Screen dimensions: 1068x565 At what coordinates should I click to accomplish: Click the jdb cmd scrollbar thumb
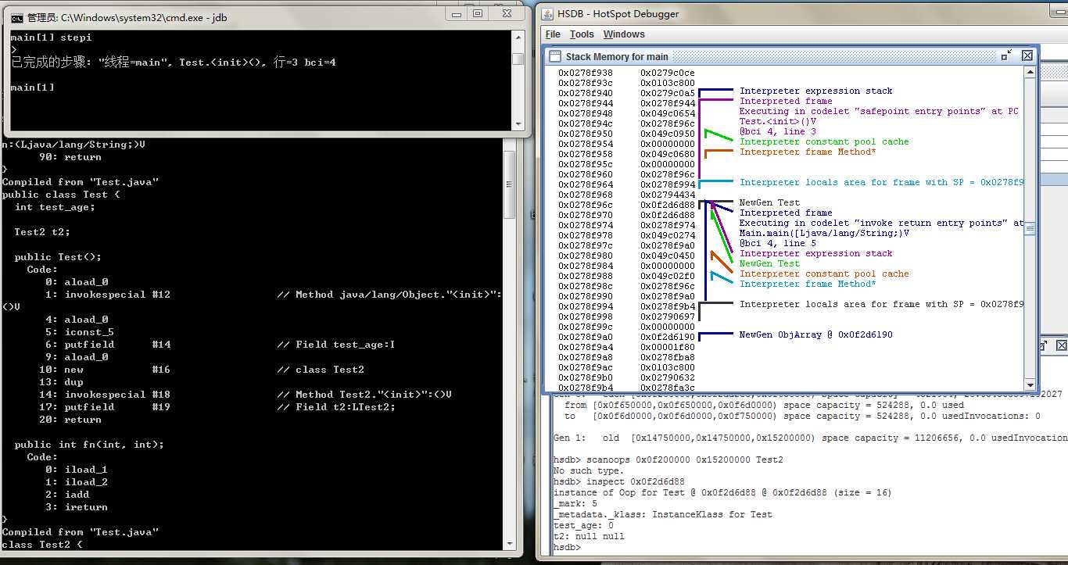tap(518, 59)
